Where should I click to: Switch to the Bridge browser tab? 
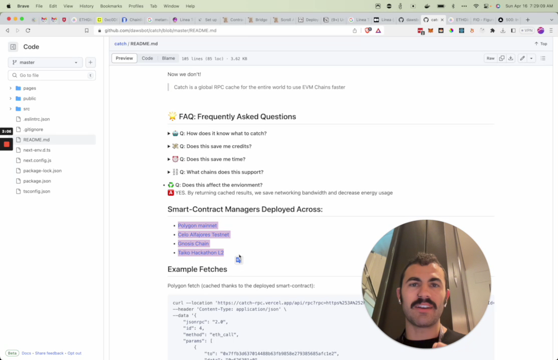pos(258,20)
